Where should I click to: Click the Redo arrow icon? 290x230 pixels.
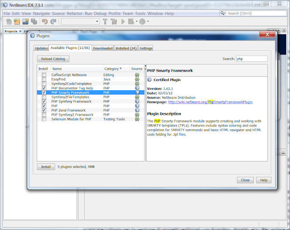(53, 22)
